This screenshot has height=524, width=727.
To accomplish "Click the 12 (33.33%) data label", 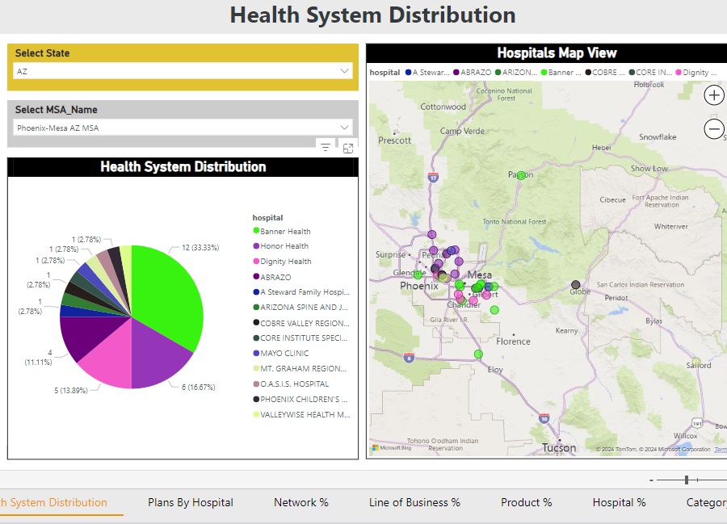I will (x=200, y=247).
